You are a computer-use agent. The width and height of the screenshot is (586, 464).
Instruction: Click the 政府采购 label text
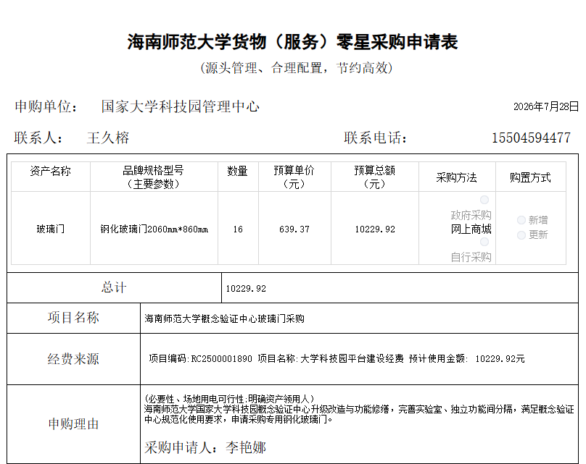(x=471, y=215)
